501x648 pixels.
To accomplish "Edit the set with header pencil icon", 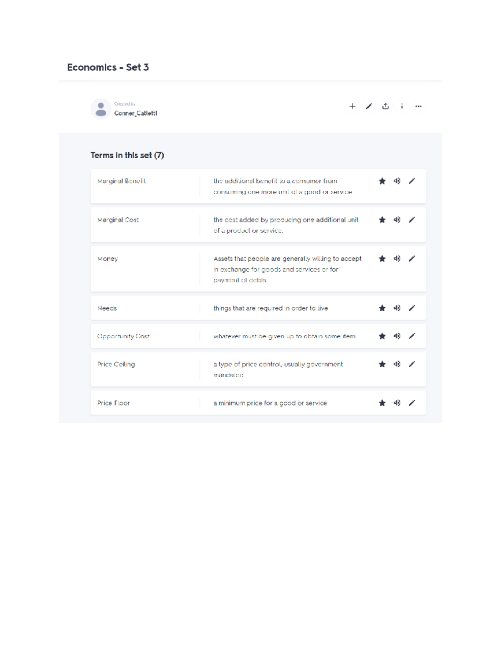I will 369,106.
